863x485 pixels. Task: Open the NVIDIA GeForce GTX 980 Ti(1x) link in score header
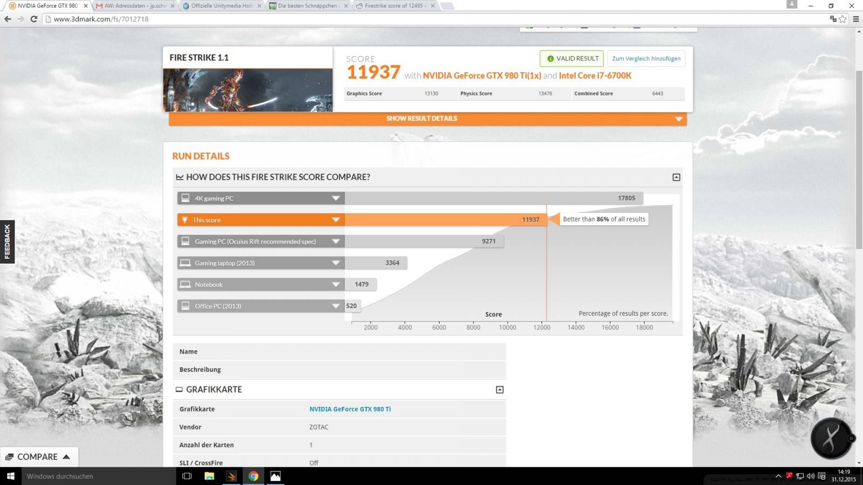point(482,75)
